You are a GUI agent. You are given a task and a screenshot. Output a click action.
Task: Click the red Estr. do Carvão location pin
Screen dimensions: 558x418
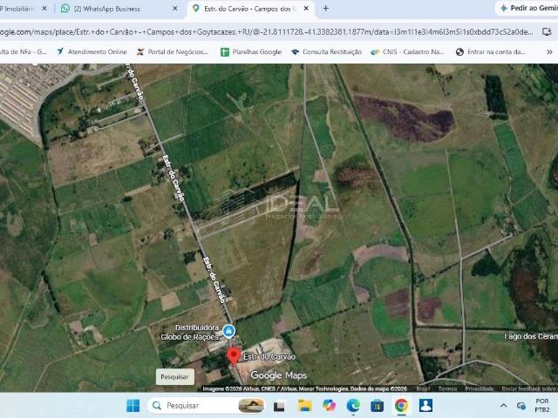[234, 356]
